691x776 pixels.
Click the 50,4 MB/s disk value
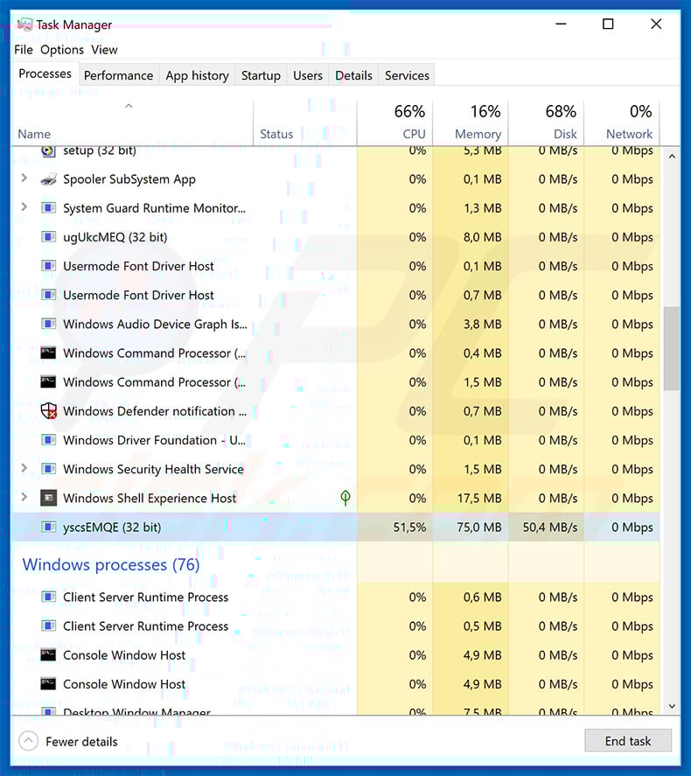pos(550,528)
